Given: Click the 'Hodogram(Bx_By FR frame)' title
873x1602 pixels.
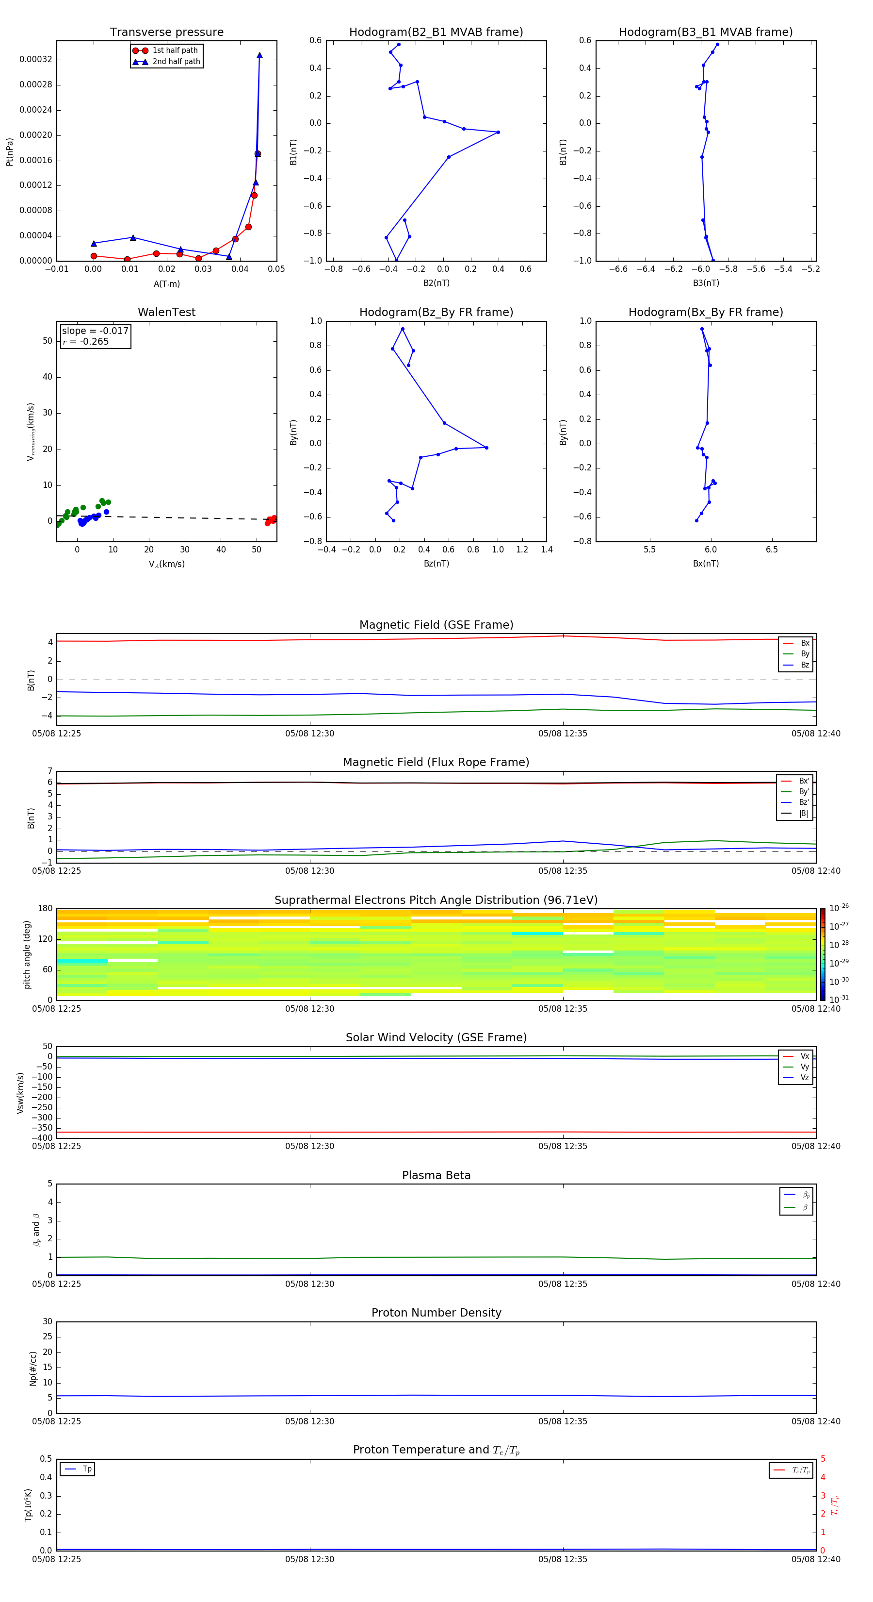Looking at the screenshot, I should click(x=706, y=312).
